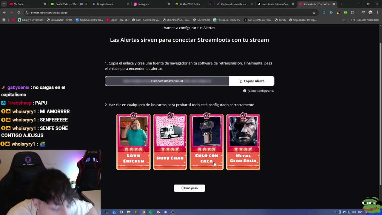Switch to the Incentiva la Interacción tab

tap(275, 4)
